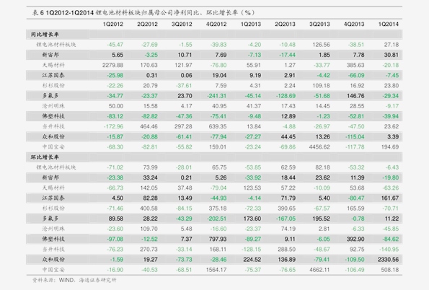Click the cell showing 390.65
Screen dimensions: 429x290
287,208
